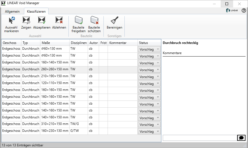
Task: Sort by Typ column header
Action: click(x=31, y=43)
